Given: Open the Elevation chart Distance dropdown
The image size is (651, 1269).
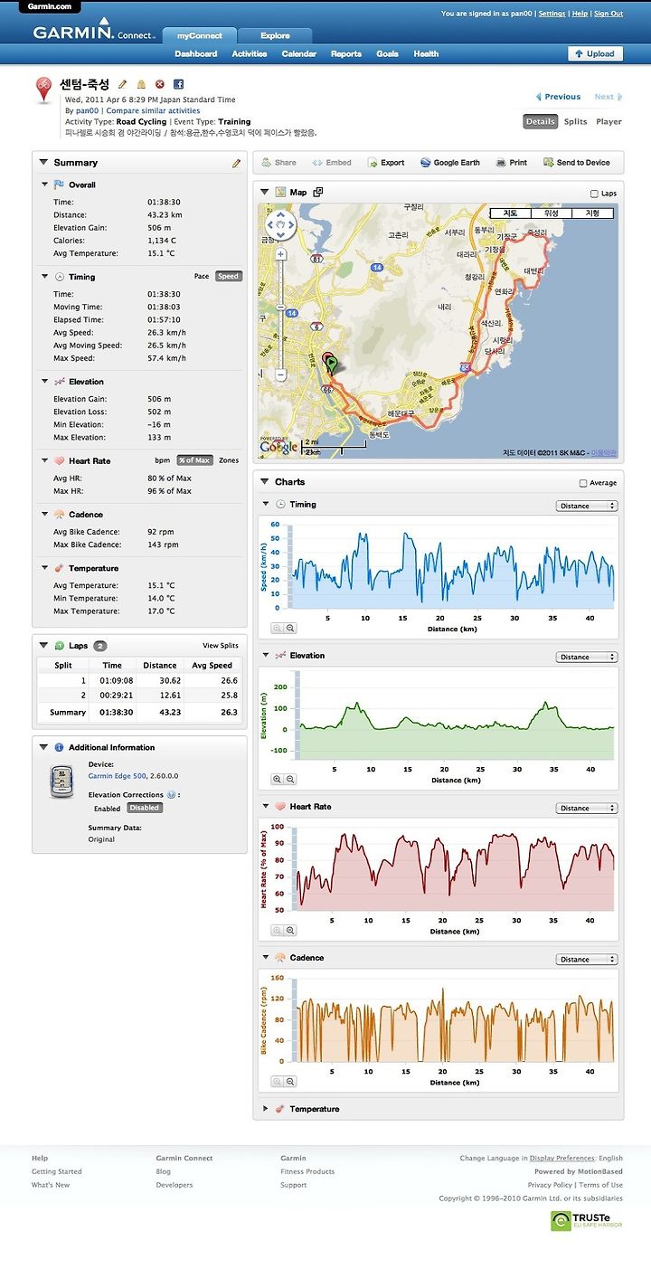Looking at the screenshot, I should [587, 658].
